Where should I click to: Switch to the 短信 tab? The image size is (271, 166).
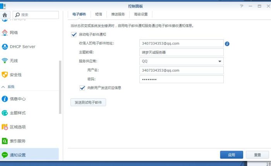pos(98,14)
